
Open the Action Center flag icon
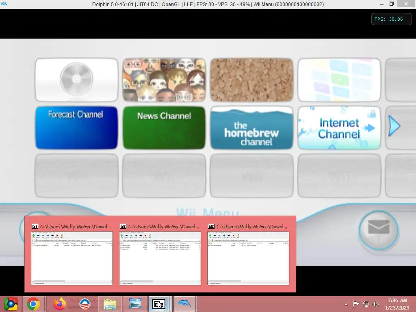(356, 304)
